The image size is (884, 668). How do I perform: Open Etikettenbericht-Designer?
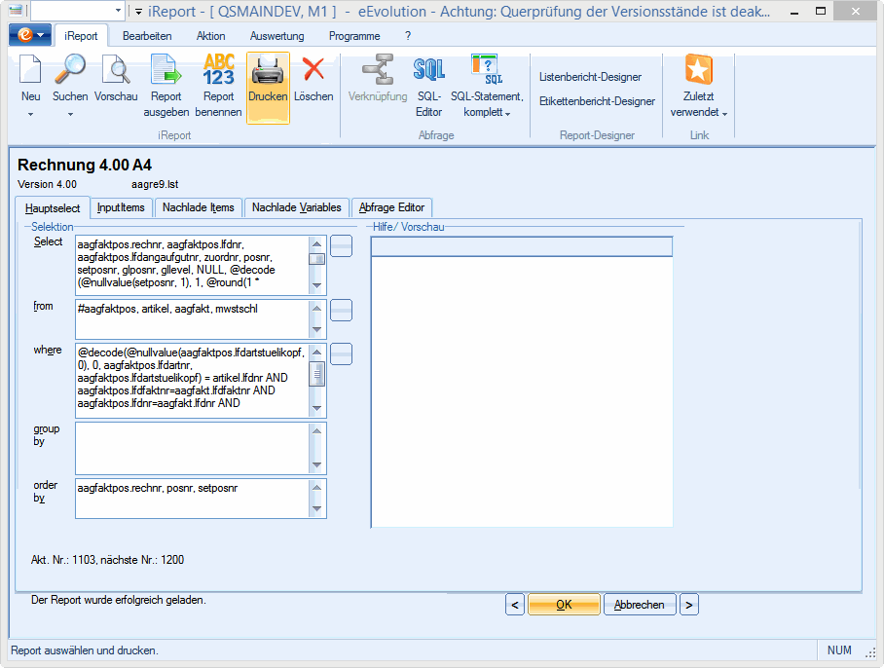pyautogui.click(x=597, y=101)
